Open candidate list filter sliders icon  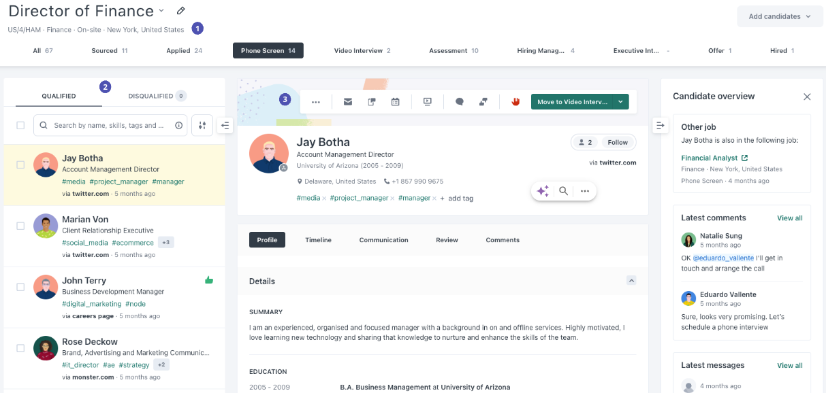point(202,125)
